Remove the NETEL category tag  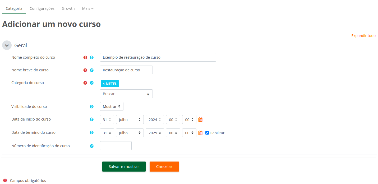tap(104, 84)
